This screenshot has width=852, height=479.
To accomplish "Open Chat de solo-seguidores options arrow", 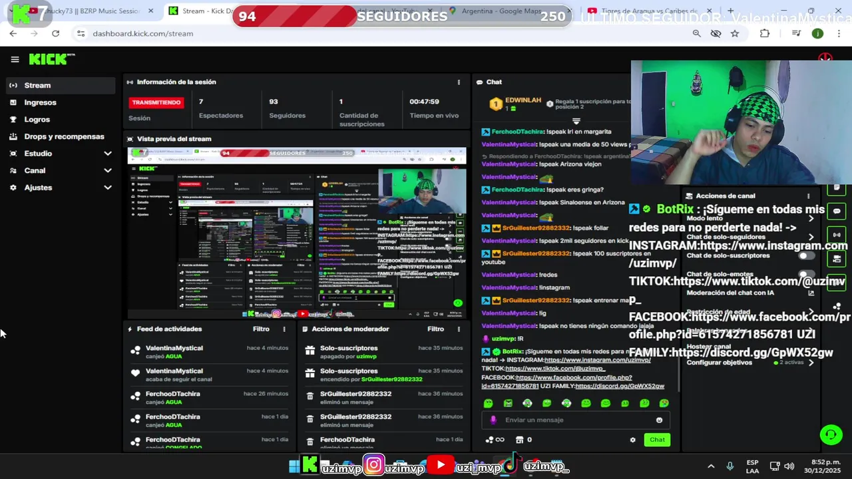I will pos(811,237).
